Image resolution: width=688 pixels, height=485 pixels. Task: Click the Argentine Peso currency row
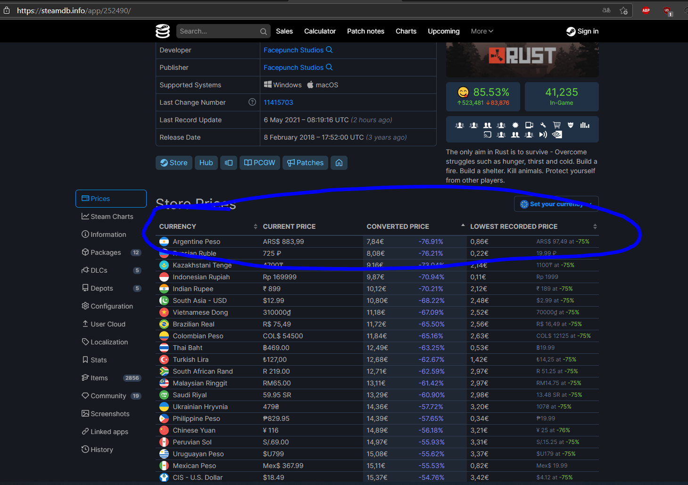[x=377, y=242]
